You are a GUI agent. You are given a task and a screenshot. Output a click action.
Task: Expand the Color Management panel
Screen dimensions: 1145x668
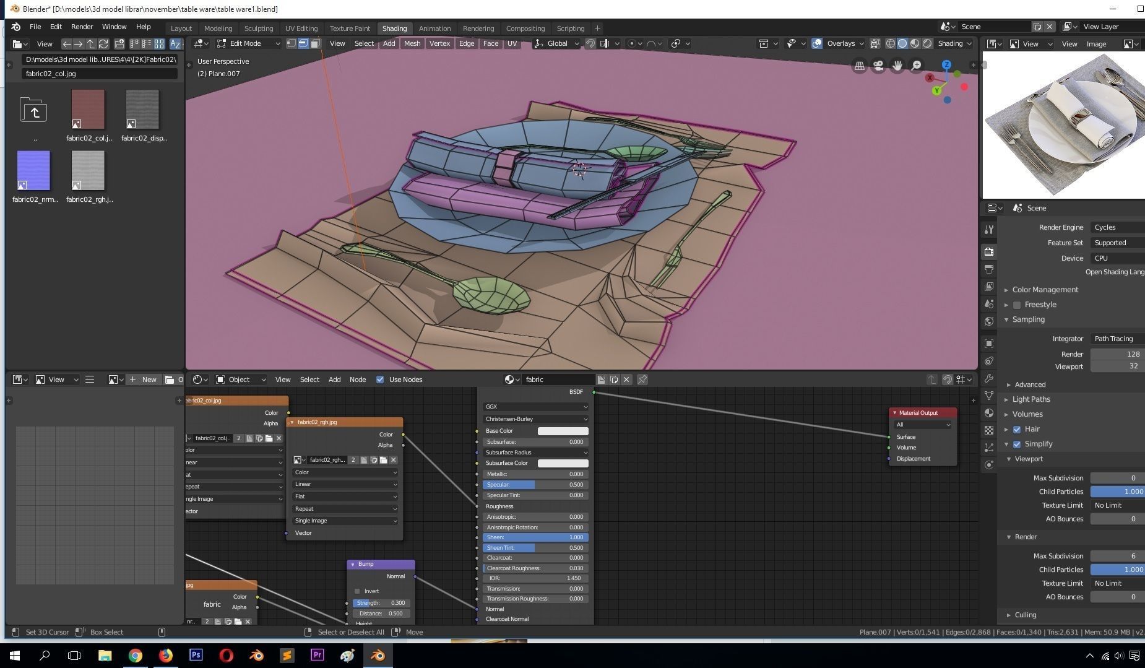1045,290
